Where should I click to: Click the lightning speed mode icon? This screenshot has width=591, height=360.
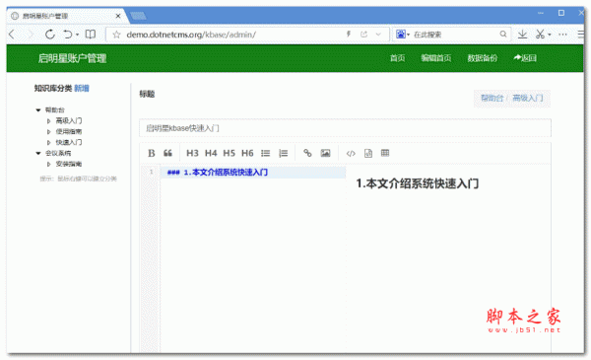coord(349,35)
